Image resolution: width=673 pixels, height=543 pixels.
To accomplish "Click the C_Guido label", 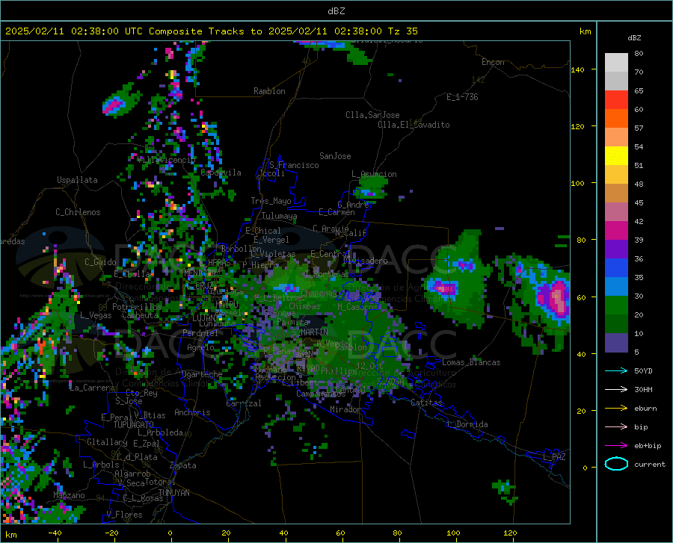I will 100,262.
